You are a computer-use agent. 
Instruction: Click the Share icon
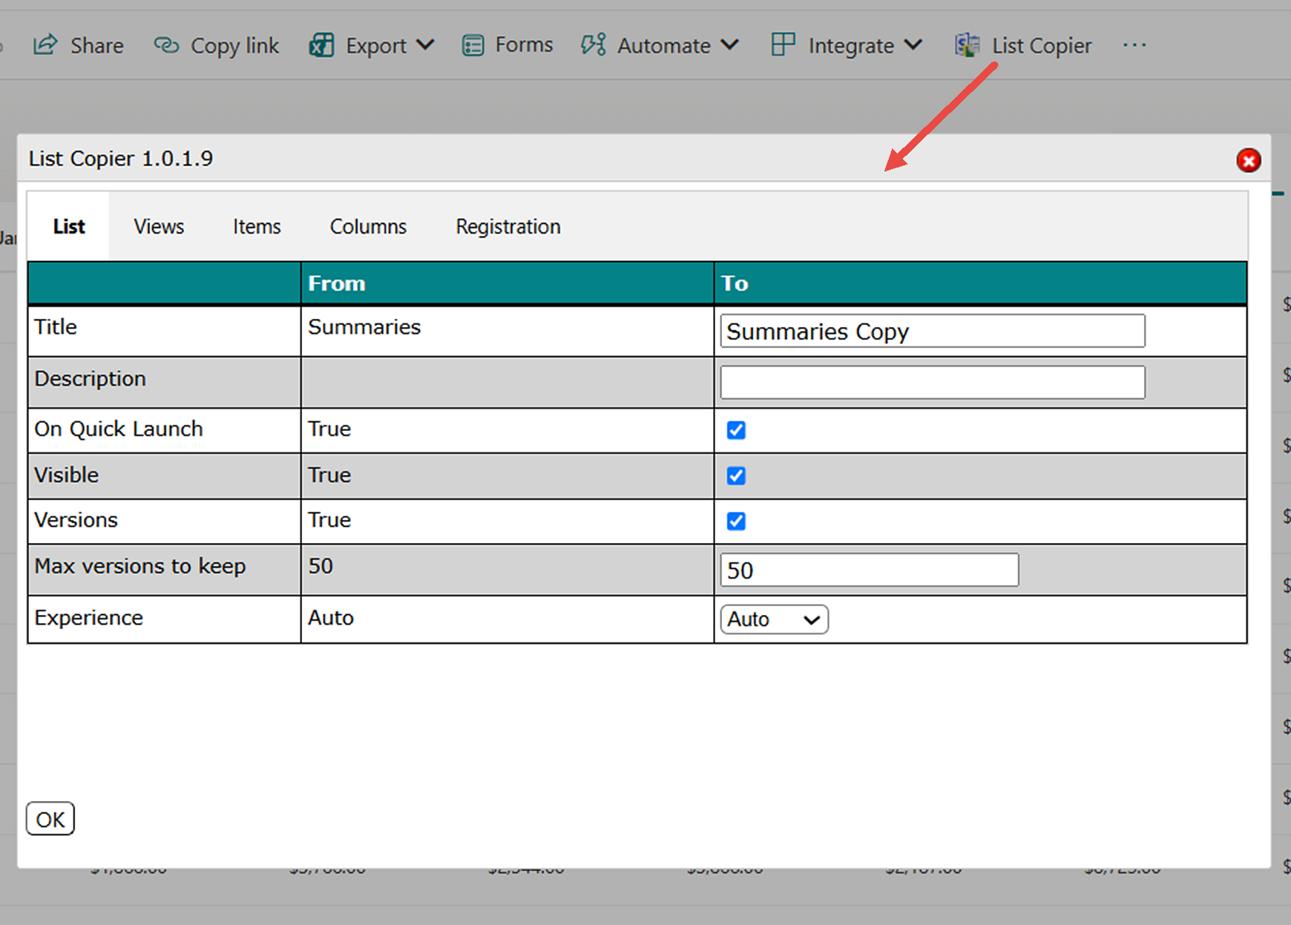coord(46,45)
